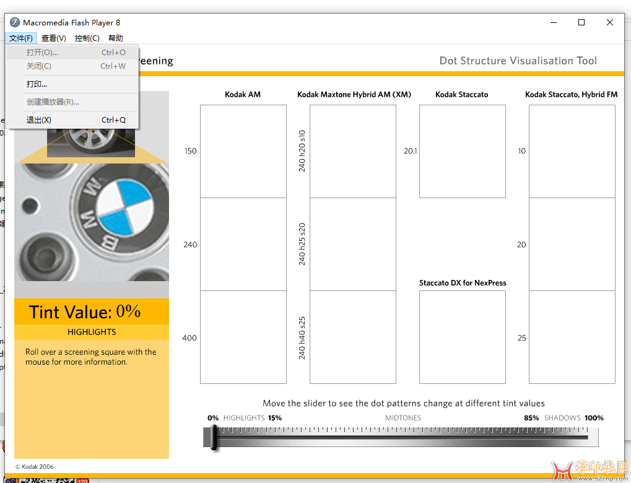
Task: Click the tint value slider handle
Action: [214, 437]
